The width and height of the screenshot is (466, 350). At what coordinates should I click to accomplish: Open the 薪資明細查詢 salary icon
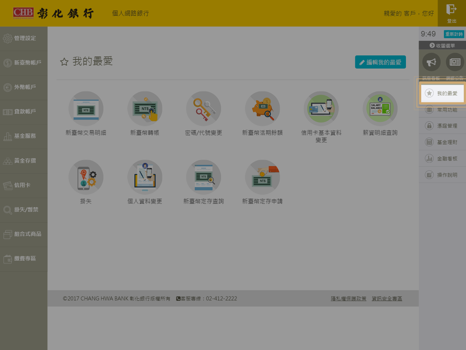click(380, 109)
